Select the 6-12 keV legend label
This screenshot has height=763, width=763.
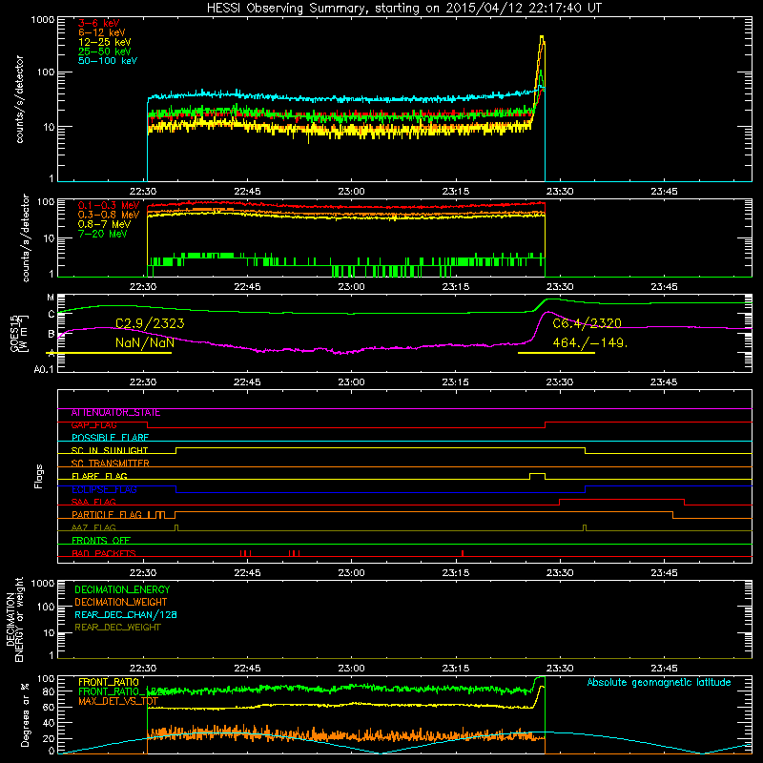[101, 32]
